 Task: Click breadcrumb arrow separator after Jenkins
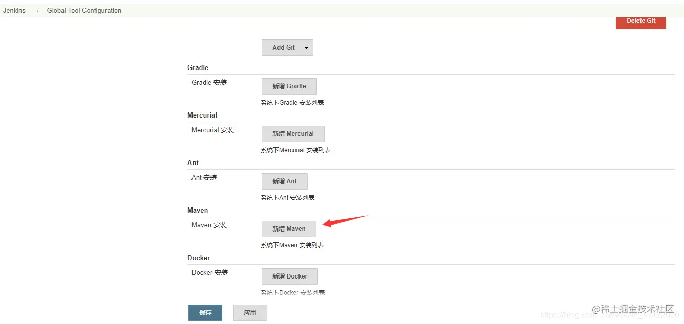37,11
